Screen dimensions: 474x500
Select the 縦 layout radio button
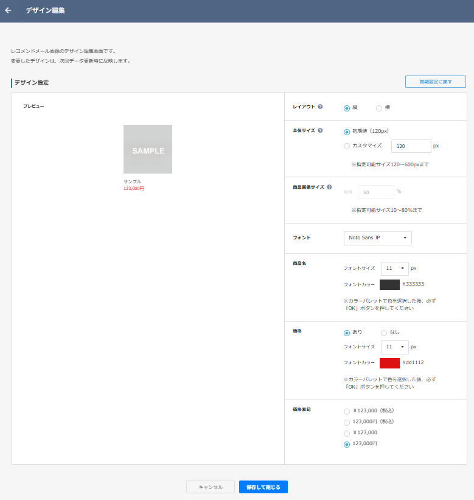[x=347, y=108]
